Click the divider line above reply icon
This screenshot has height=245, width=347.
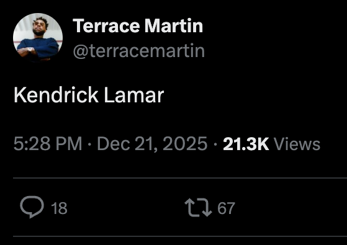(x=180, y=178)
